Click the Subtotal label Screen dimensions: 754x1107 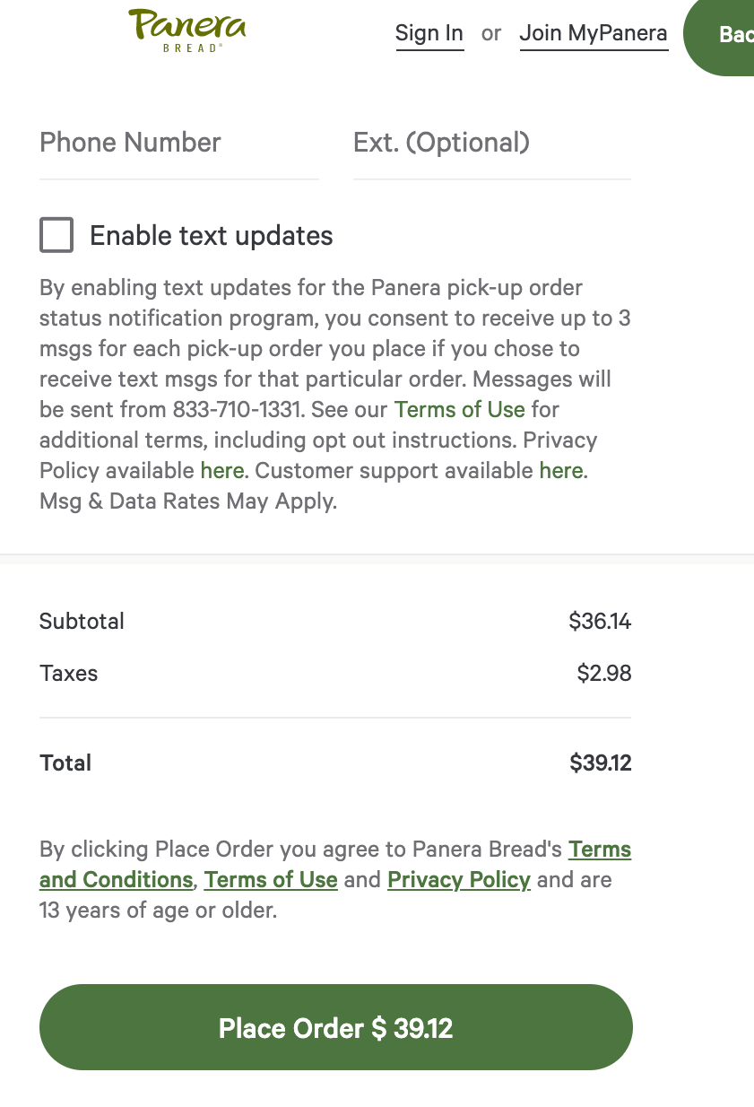point(82,621)
